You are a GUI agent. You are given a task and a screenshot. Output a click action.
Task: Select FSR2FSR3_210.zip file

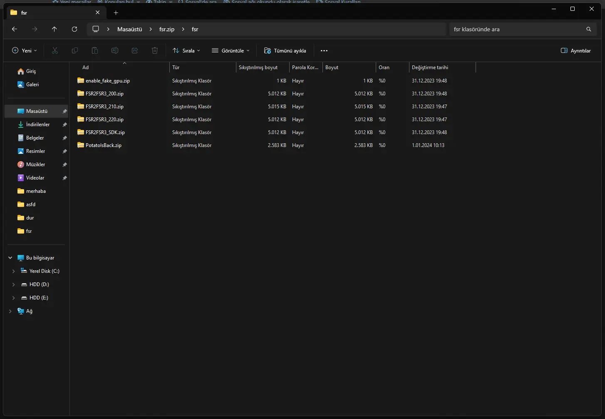[100, 107]
